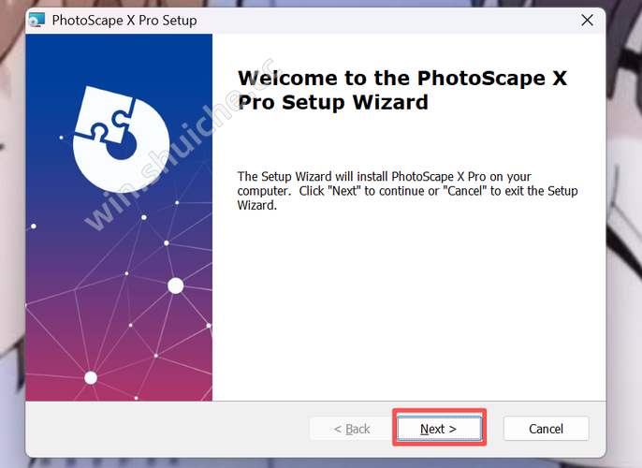Click the empty title bar space beside the title
This screenshot has width=642, height=468.
tap(374, 20)
